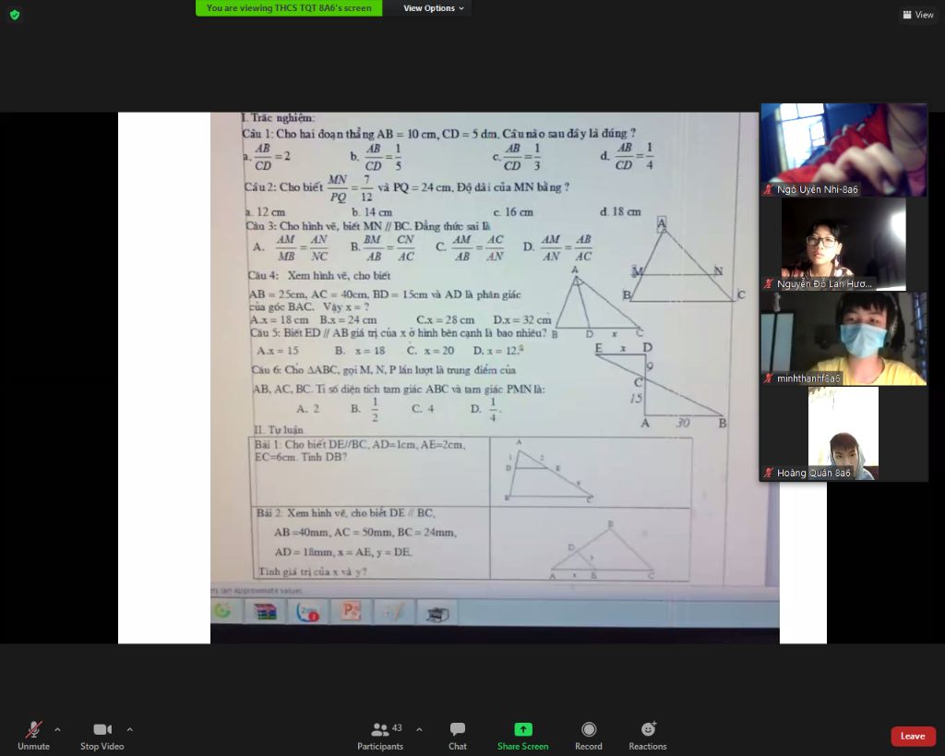
Task: Click the 'You are viewing THCS TQT 8A6's screen' banner
Action: [289, 7]
